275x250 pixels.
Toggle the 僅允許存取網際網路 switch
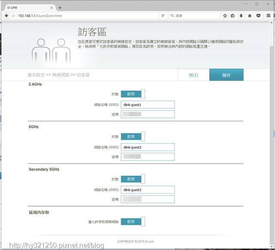(133, 222)
